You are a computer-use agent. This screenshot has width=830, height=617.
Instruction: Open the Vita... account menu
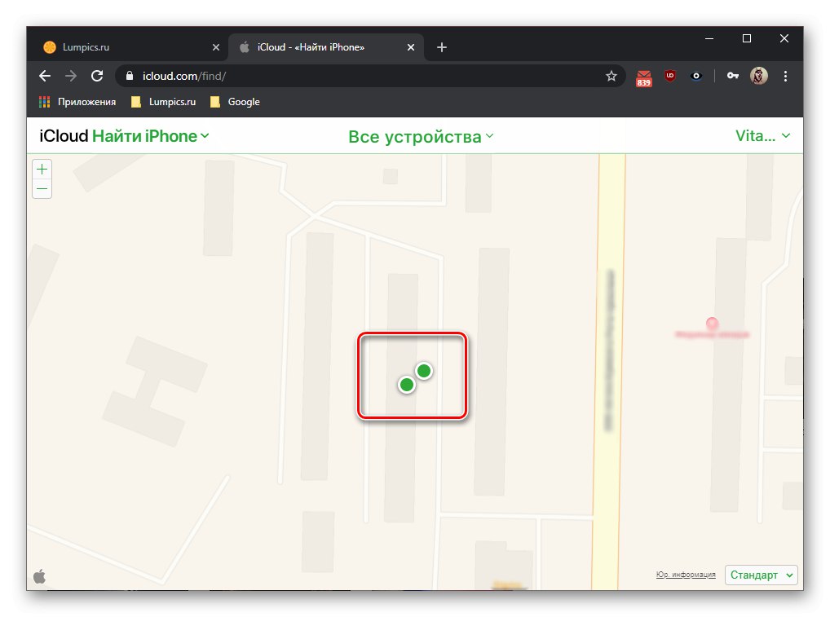point(763,136)
